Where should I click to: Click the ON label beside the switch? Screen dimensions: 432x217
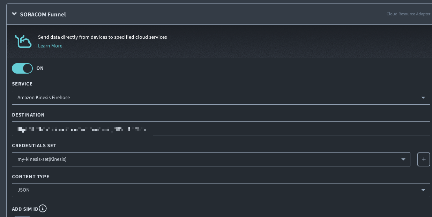(40, 68)
